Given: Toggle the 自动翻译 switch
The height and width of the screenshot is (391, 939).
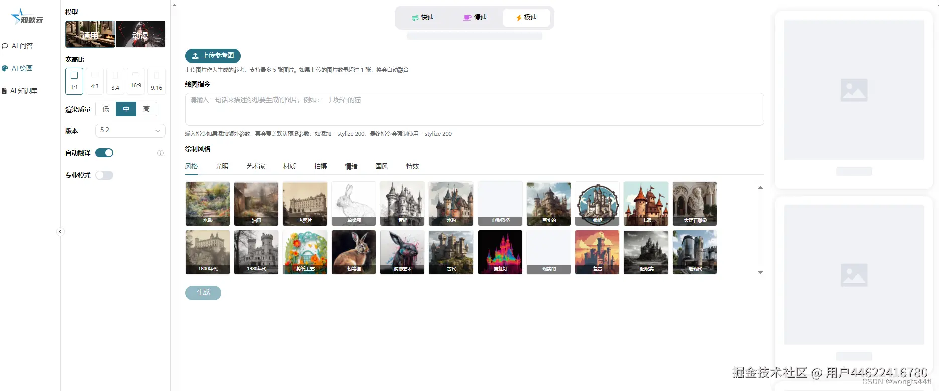Looking at the screenshot, I should [104, 153].
